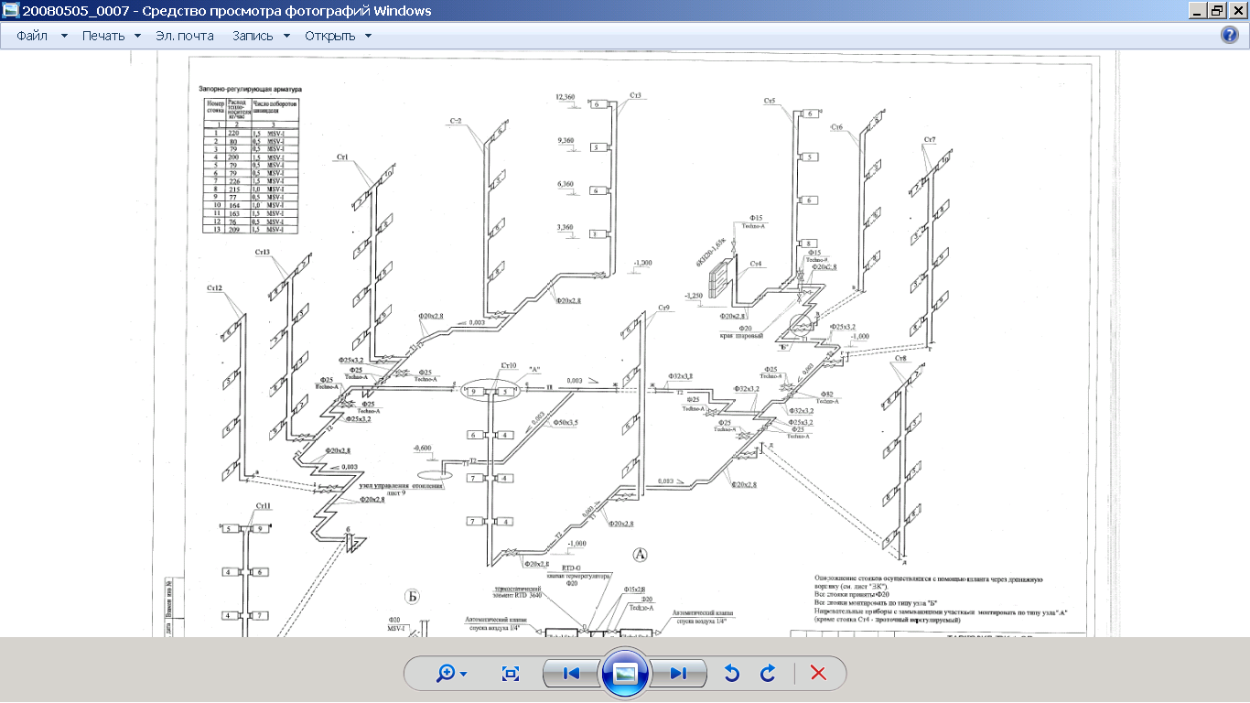Restore down the photo viewer window

1217,11
